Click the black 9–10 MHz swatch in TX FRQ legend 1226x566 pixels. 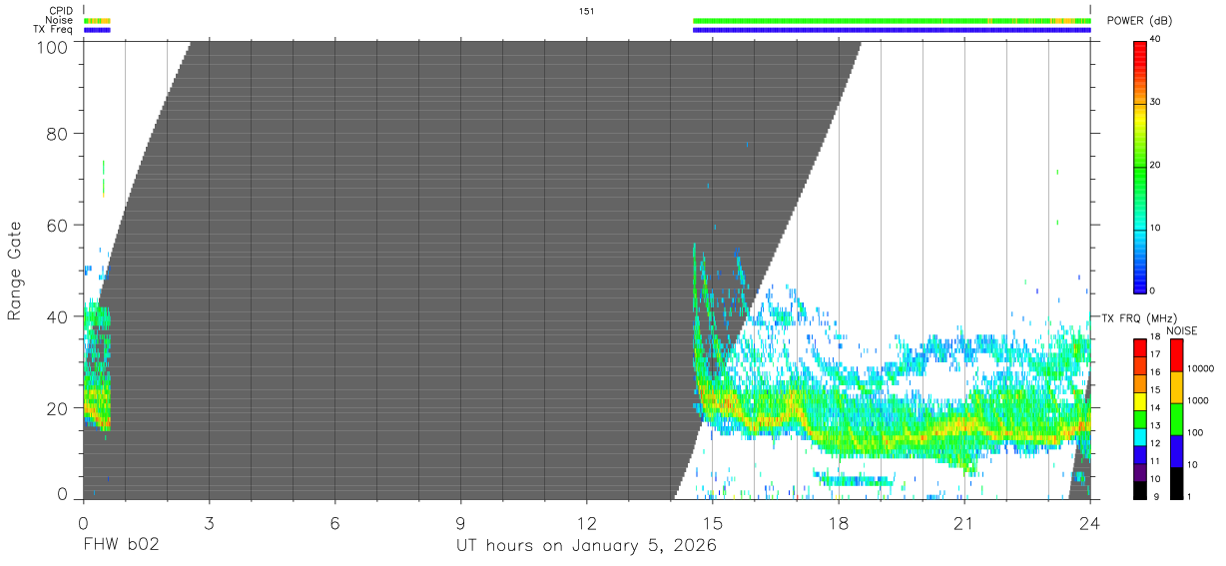pyautogui.click(x=1140, y=490)
